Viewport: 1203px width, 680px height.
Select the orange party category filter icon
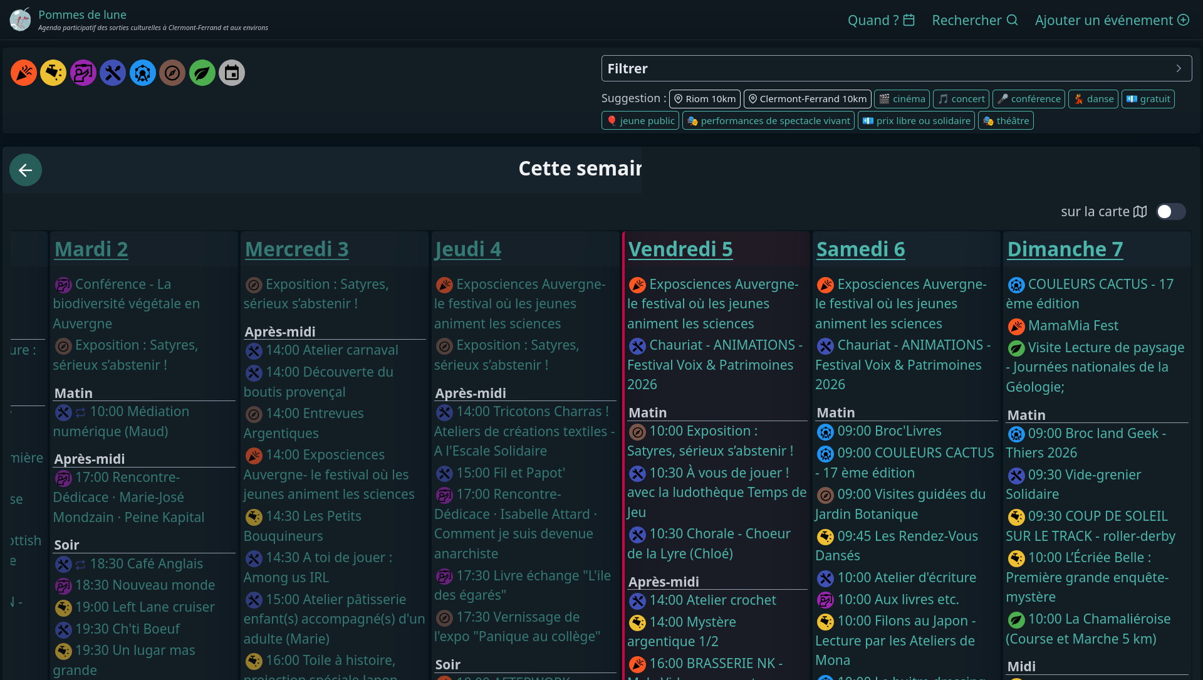tap(24, 73)
